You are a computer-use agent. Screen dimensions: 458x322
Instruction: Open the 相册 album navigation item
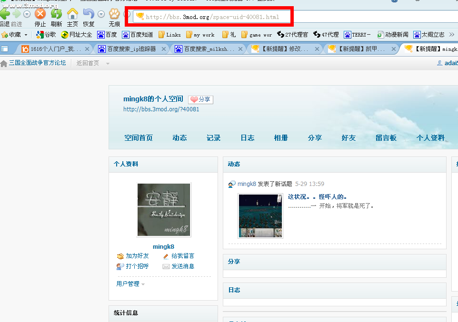[281, 138]
